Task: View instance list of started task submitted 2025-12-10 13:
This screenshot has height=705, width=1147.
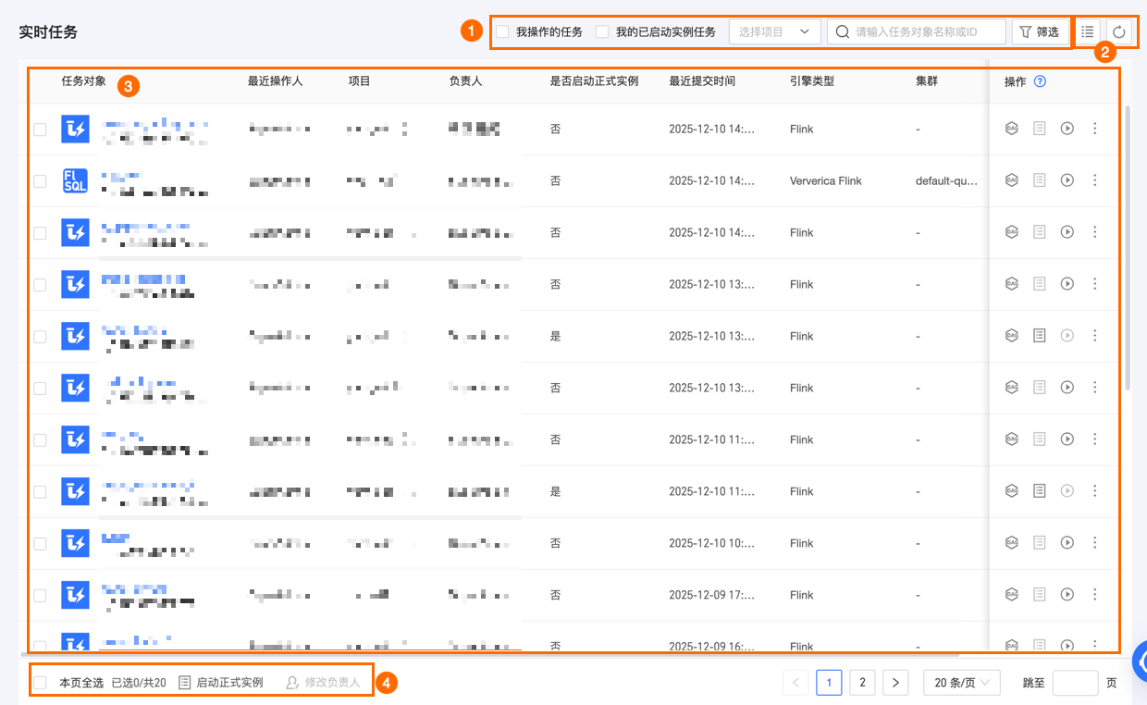Action: [1040, 336]
